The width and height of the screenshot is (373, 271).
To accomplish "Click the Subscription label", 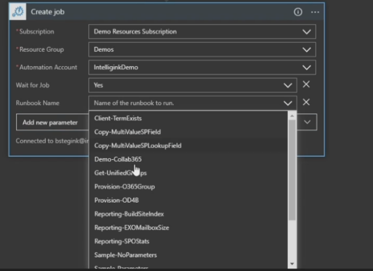I will (36, 31).
